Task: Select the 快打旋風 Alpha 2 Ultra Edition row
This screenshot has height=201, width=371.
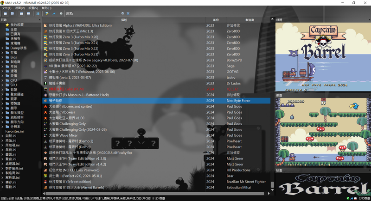Action: 156,25
